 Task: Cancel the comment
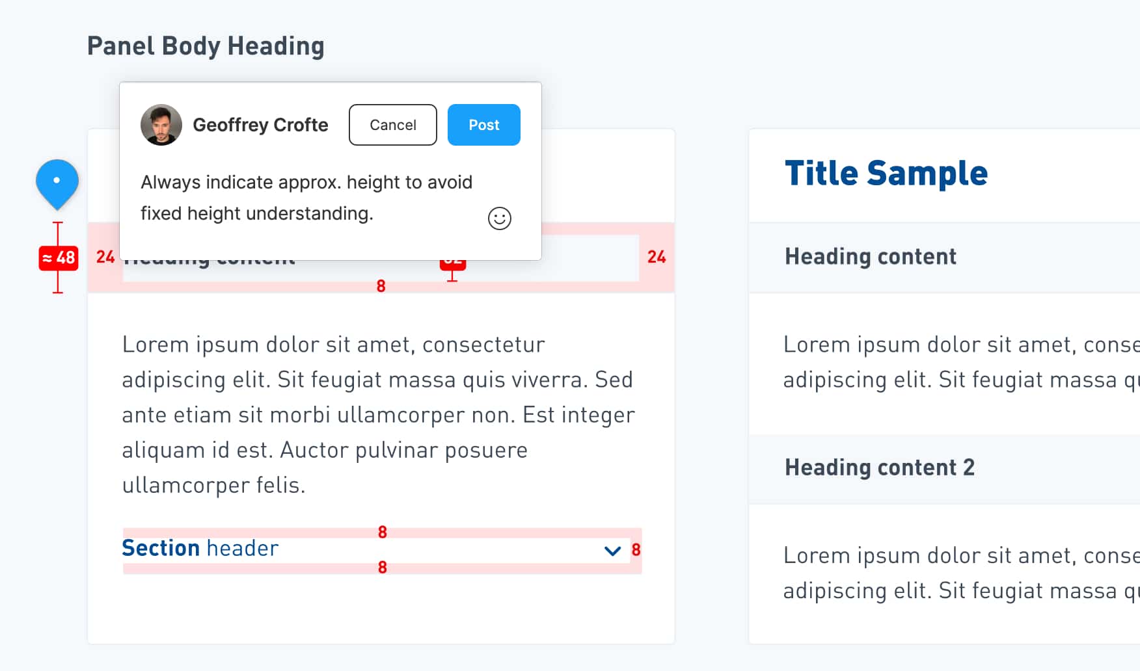393,125
